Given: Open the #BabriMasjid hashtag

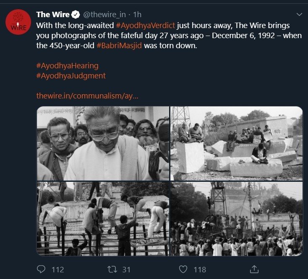Looking at the screenshot, I should click(120, 45).
